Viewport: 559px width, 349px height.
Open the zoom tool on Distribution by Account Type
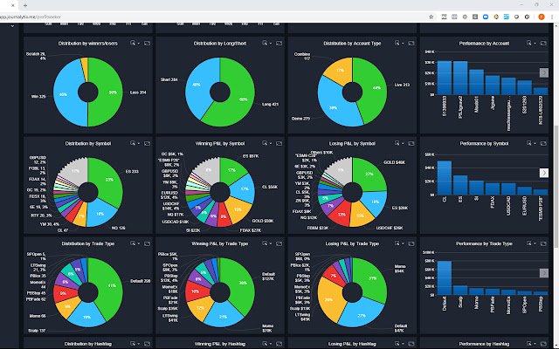[397, 43]
